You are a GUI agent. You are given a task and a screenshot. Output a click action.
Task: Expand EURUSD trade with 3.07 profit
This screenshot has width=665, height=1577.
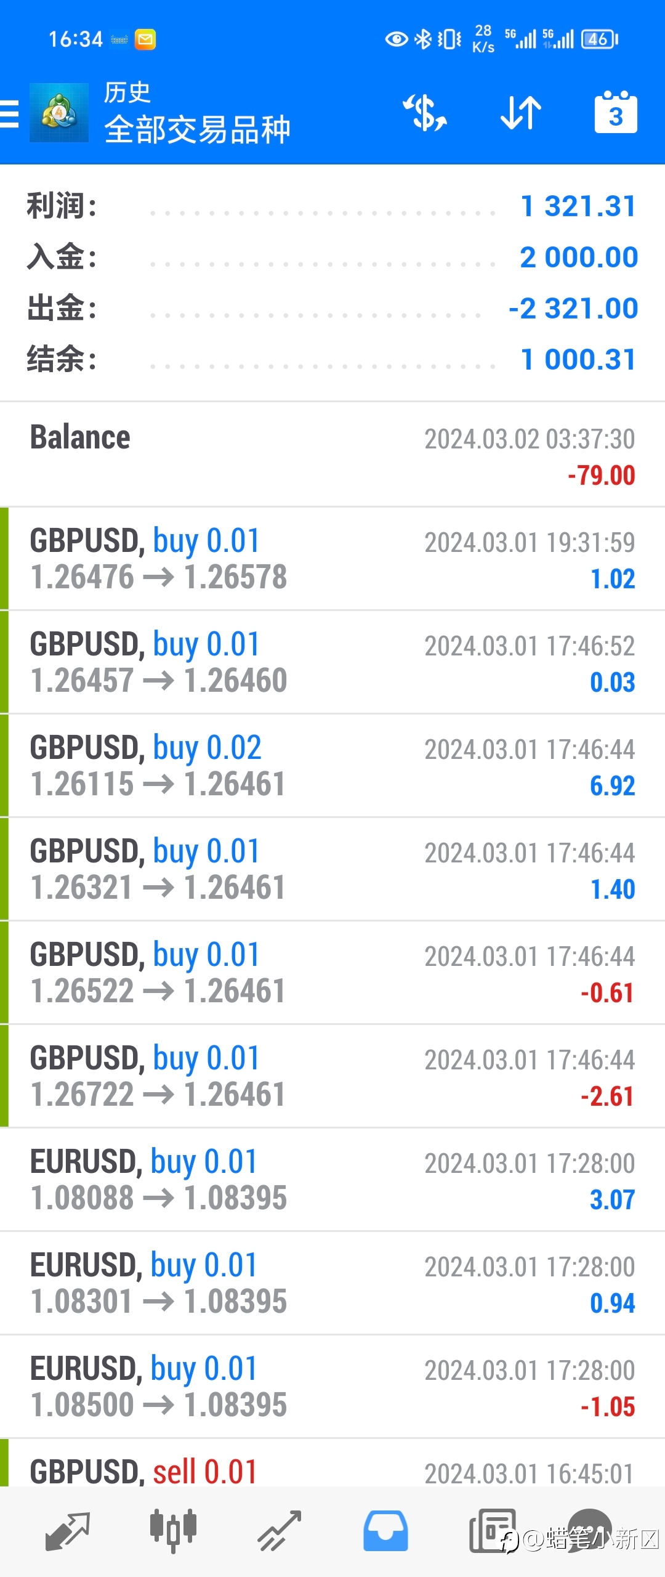(x=332, y=1180)
